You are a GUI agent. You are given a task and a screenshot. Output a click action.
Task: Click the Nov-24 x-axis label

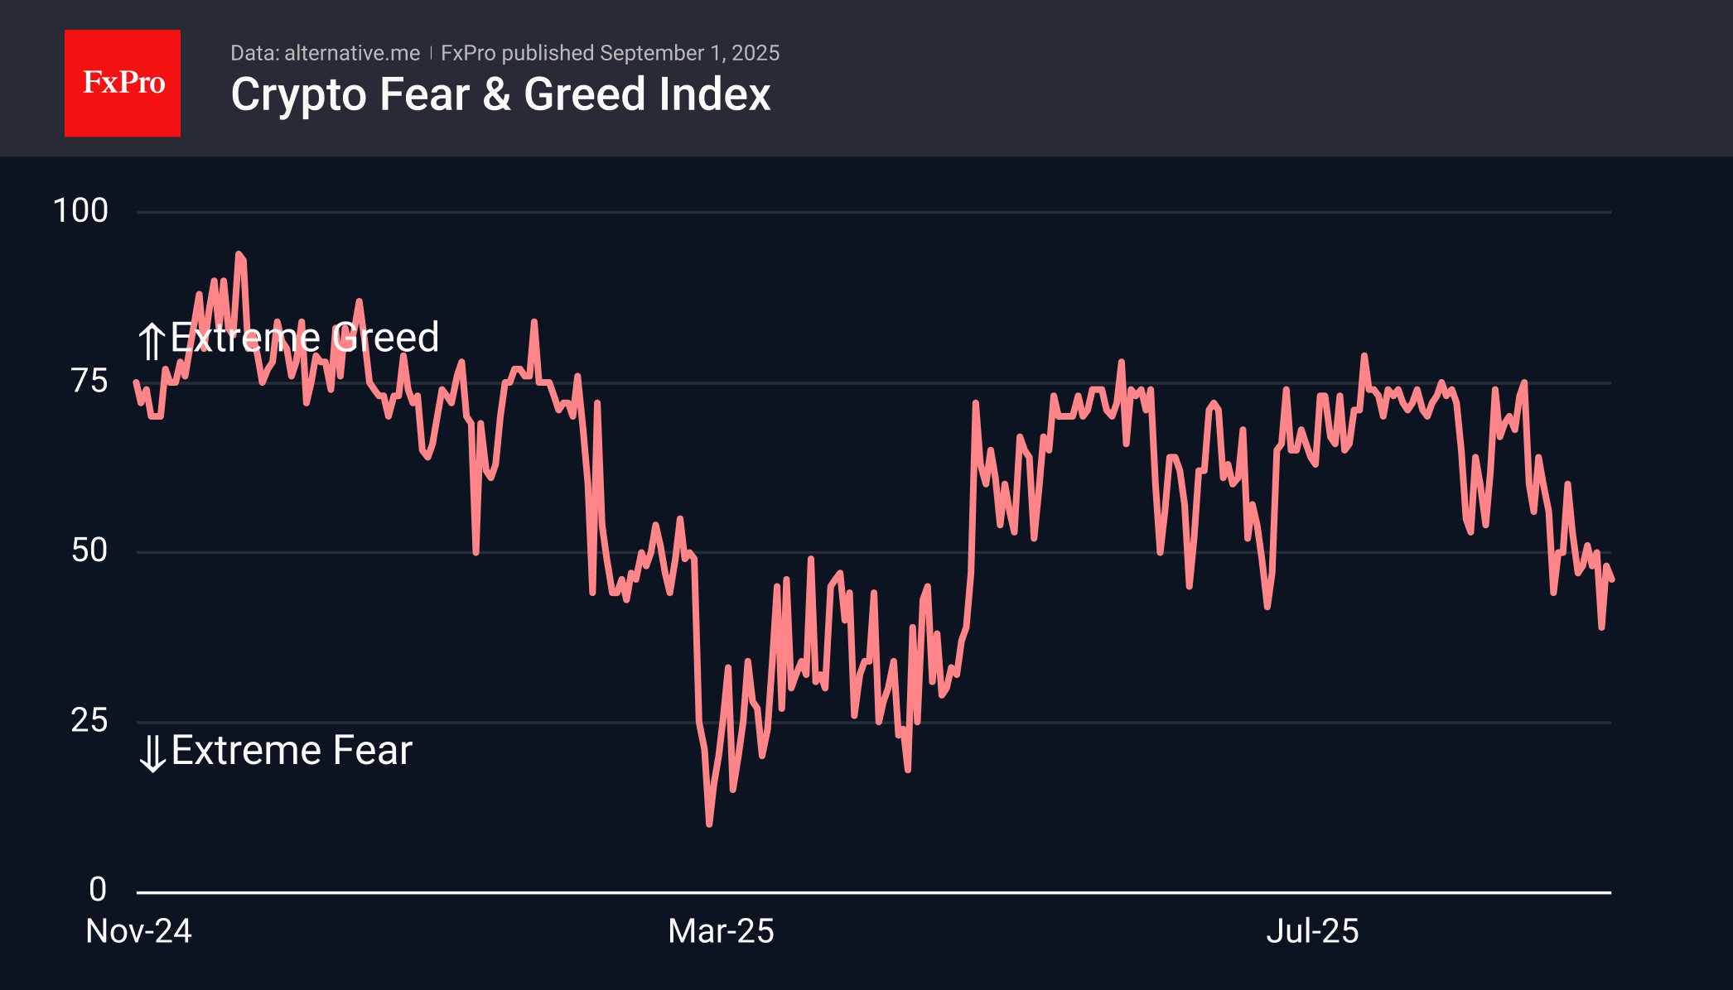(x=139, y=932)
